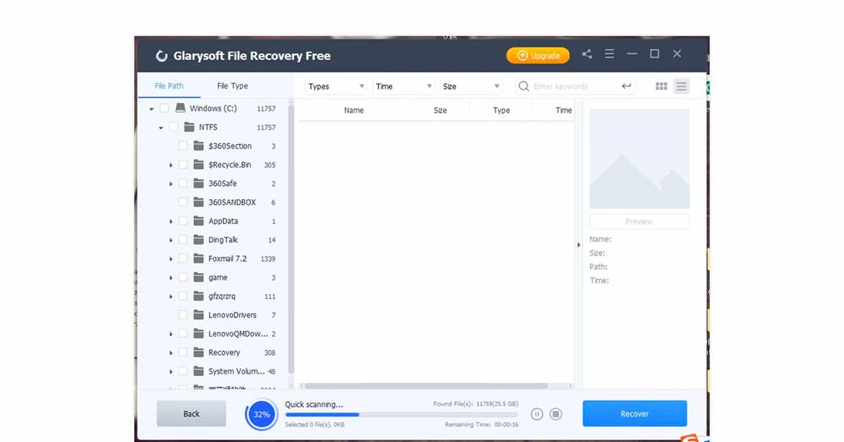The height and width of the screenshot is (442, 844).
Task: Switch to the File Type tab
Action: pyautogui.click(x=232, y=85)
